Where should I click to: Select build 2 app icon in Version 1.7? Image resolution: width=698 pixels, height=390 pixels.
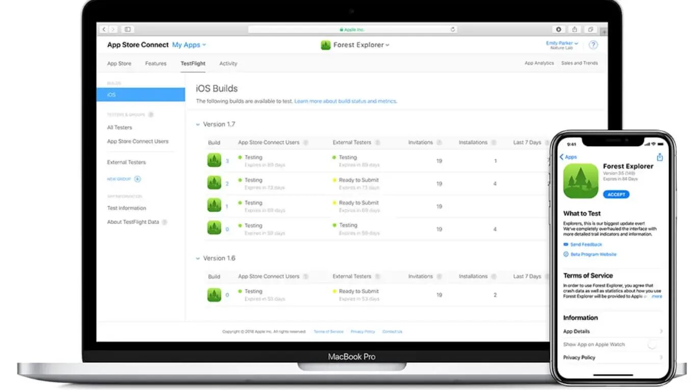click(x=214, y=183)
